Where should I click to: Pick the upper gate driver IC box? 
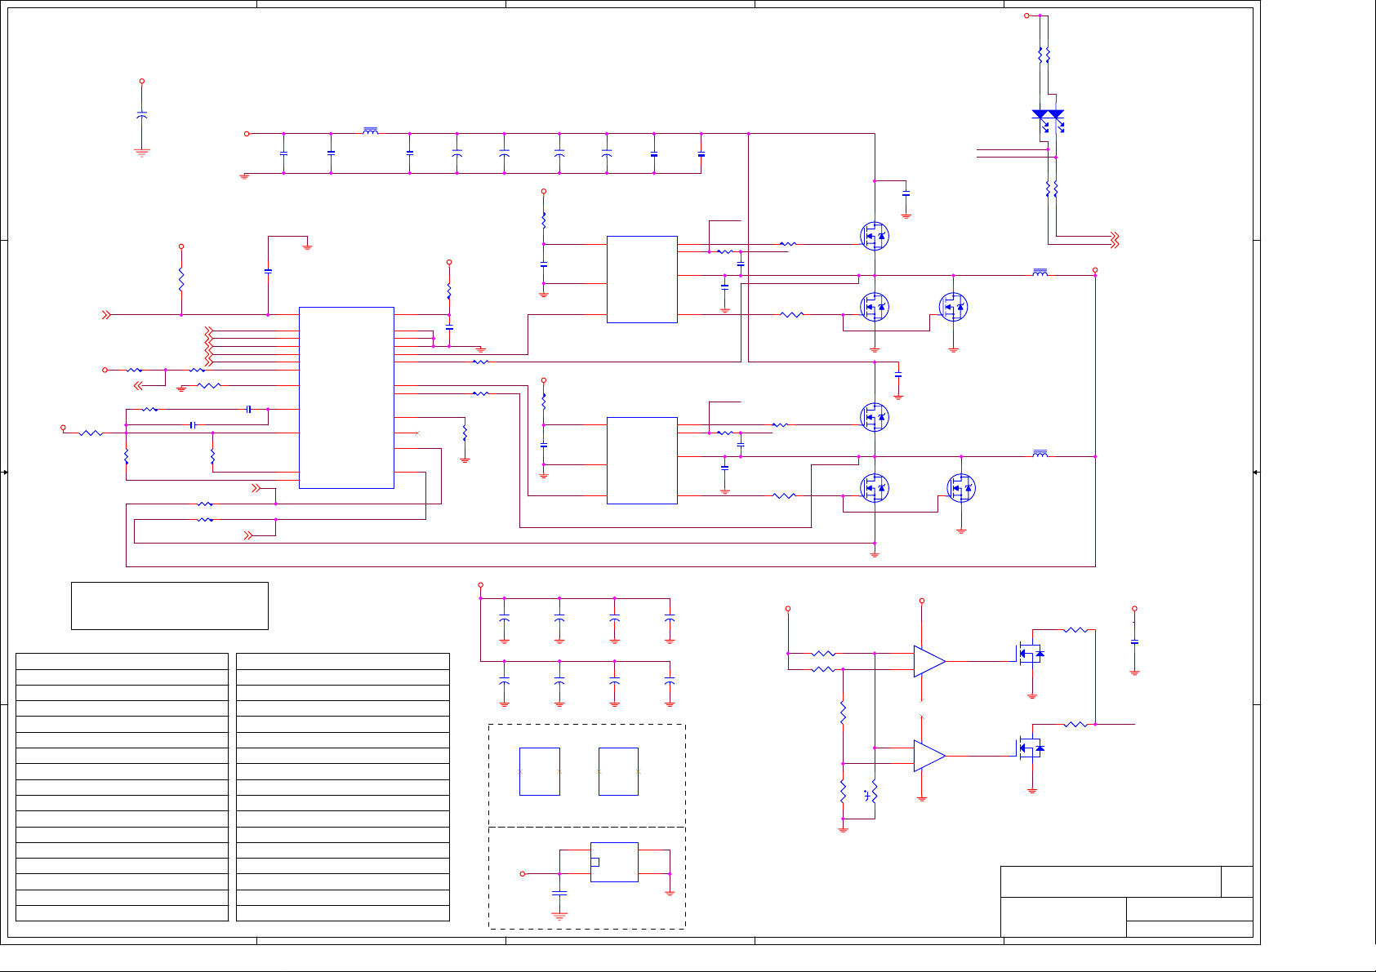coord(642,279)
